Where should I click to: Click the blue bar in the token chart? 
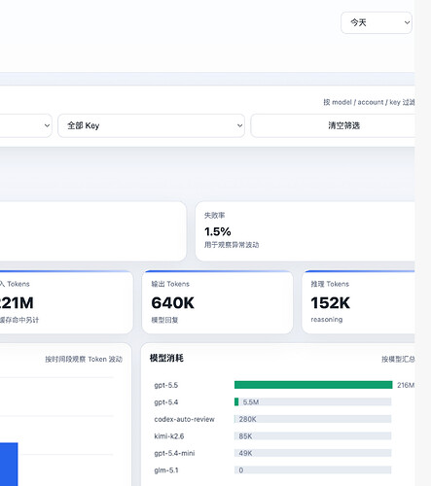[9, 464]
